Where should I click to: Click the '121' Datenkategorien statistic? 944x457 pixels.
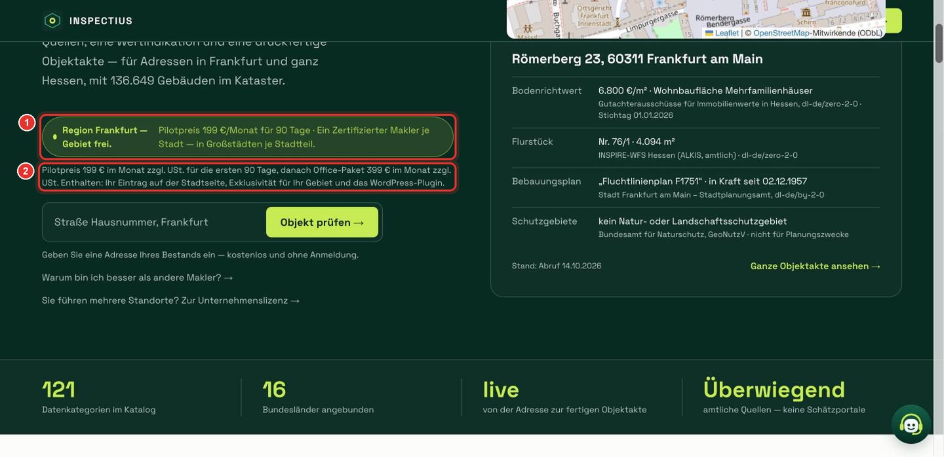click(58, 390)
